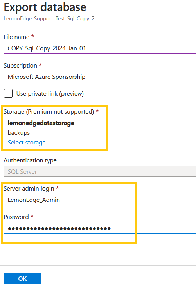Click the Password label
Image resolution: width=196 pixels, height=287 pixels.
click(16, 217)
